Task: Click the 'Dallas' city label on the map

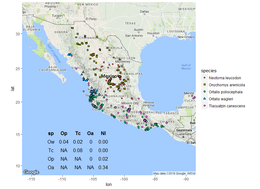Action: tap(144, 12)
